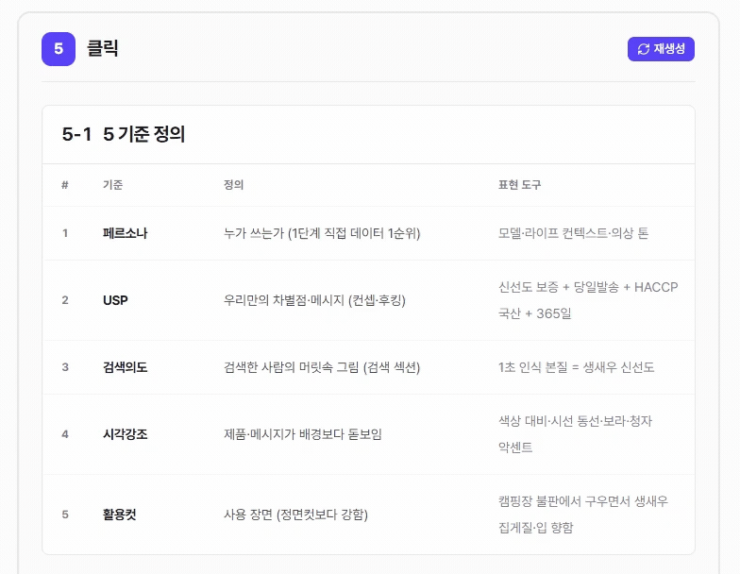Click the '신선도 보증 + 당일발송 + HACCP' cell
This screenshot has height=574, width=740.
(x=588, y=300)
